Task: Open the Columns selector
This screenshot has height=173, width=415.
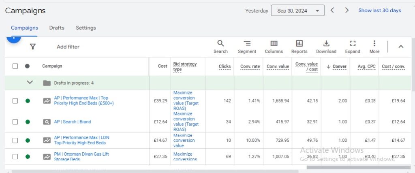Action: (274, 47)
